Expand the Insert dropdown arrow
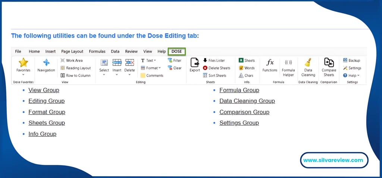Screen dimensions: 382x178 117,74
